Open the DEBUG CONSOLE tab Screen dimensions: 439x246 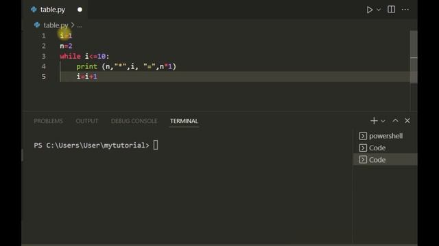tap(134, 121)
